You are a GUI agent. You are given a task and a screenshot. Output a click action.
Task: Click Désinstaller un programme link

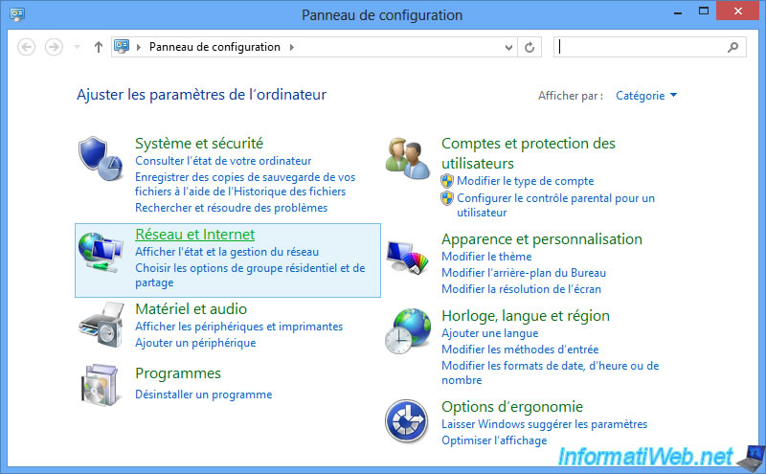tap(204, 395)
